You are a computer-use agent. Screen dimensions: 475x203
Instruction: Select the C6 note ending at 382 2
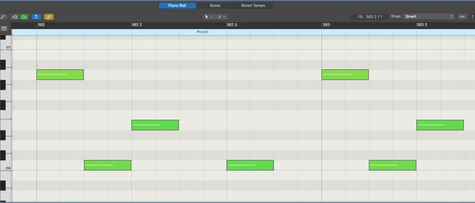[x=108, y=165]
